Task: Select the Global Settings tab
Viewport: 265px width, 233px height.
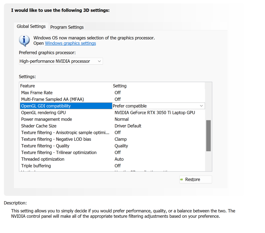Action: coord(31,26)
